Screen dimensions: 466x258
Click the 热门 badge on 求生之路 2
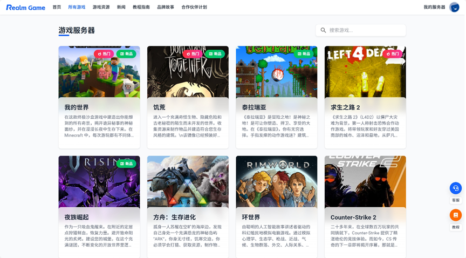pyautogui.click(x=392, y=54)
